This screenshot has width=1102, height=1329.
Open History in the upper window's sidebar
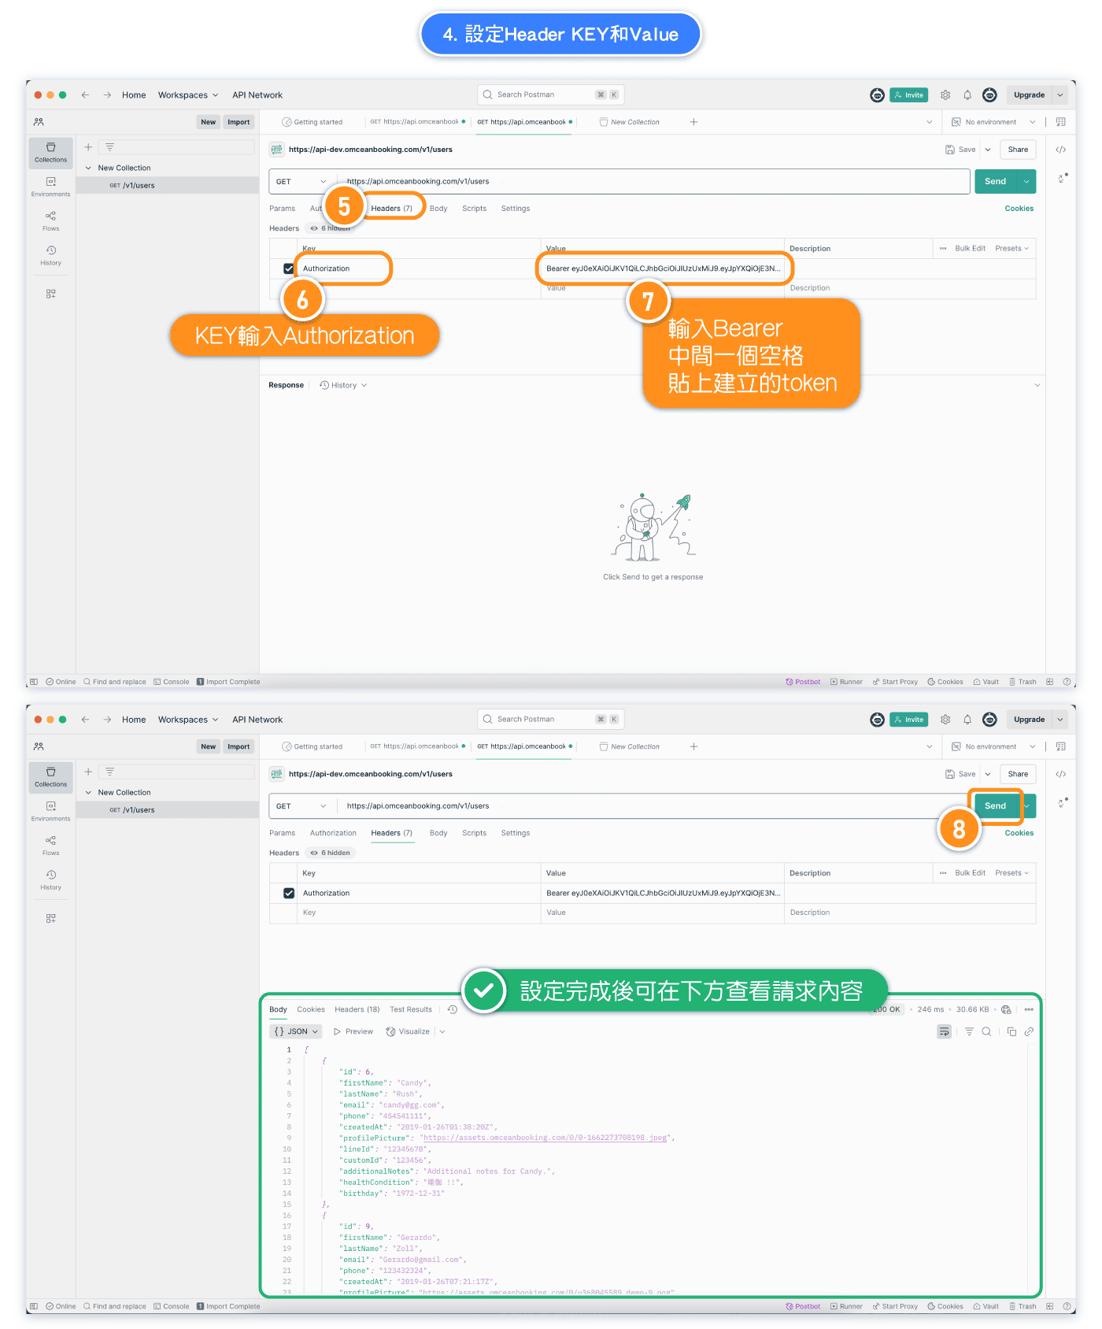click(50, 255)
